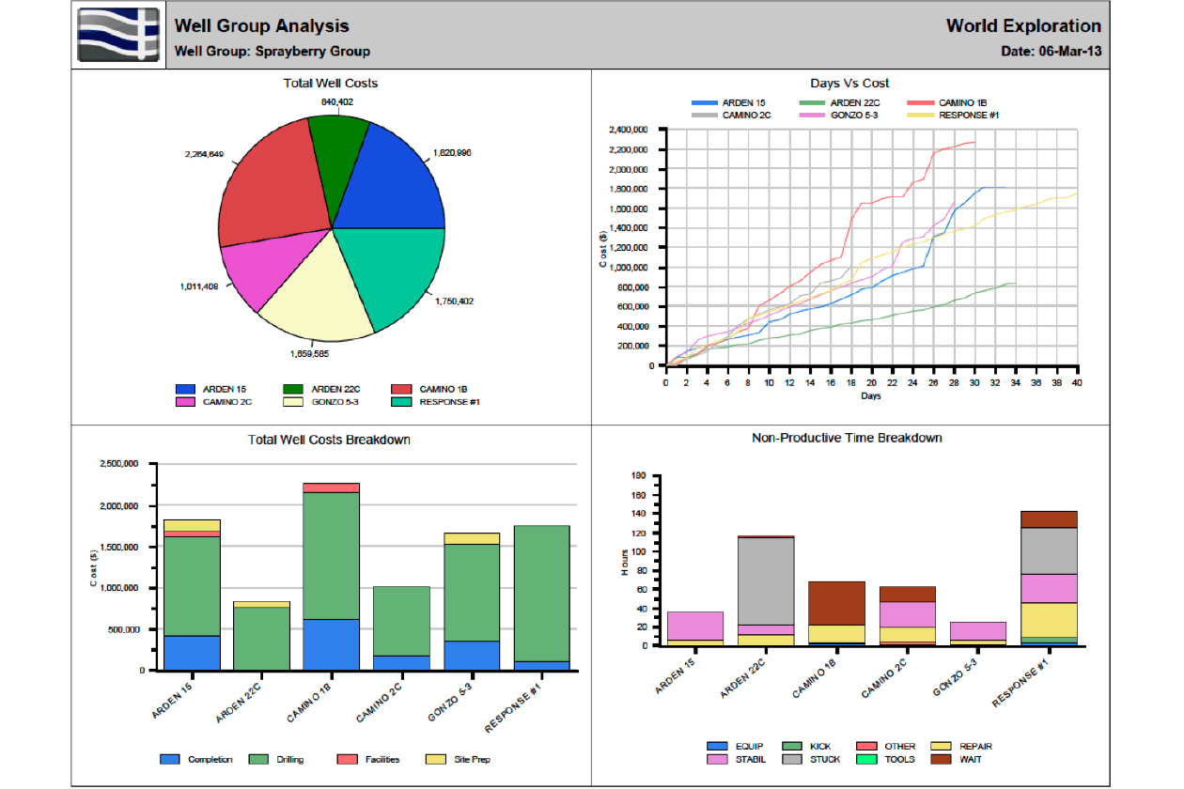This screenshot has height=789, width=1184.
Task: Click the pink STABIL legend swatch
Action: [717, 758]
